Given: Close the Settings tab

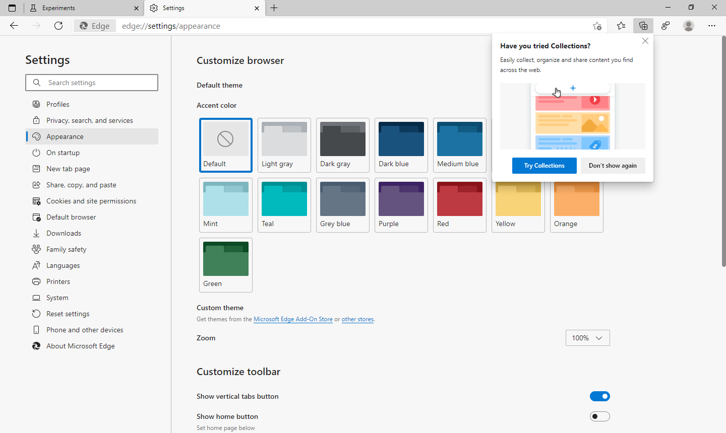Looking at the screenshot, I should click(x=257, y=8).
